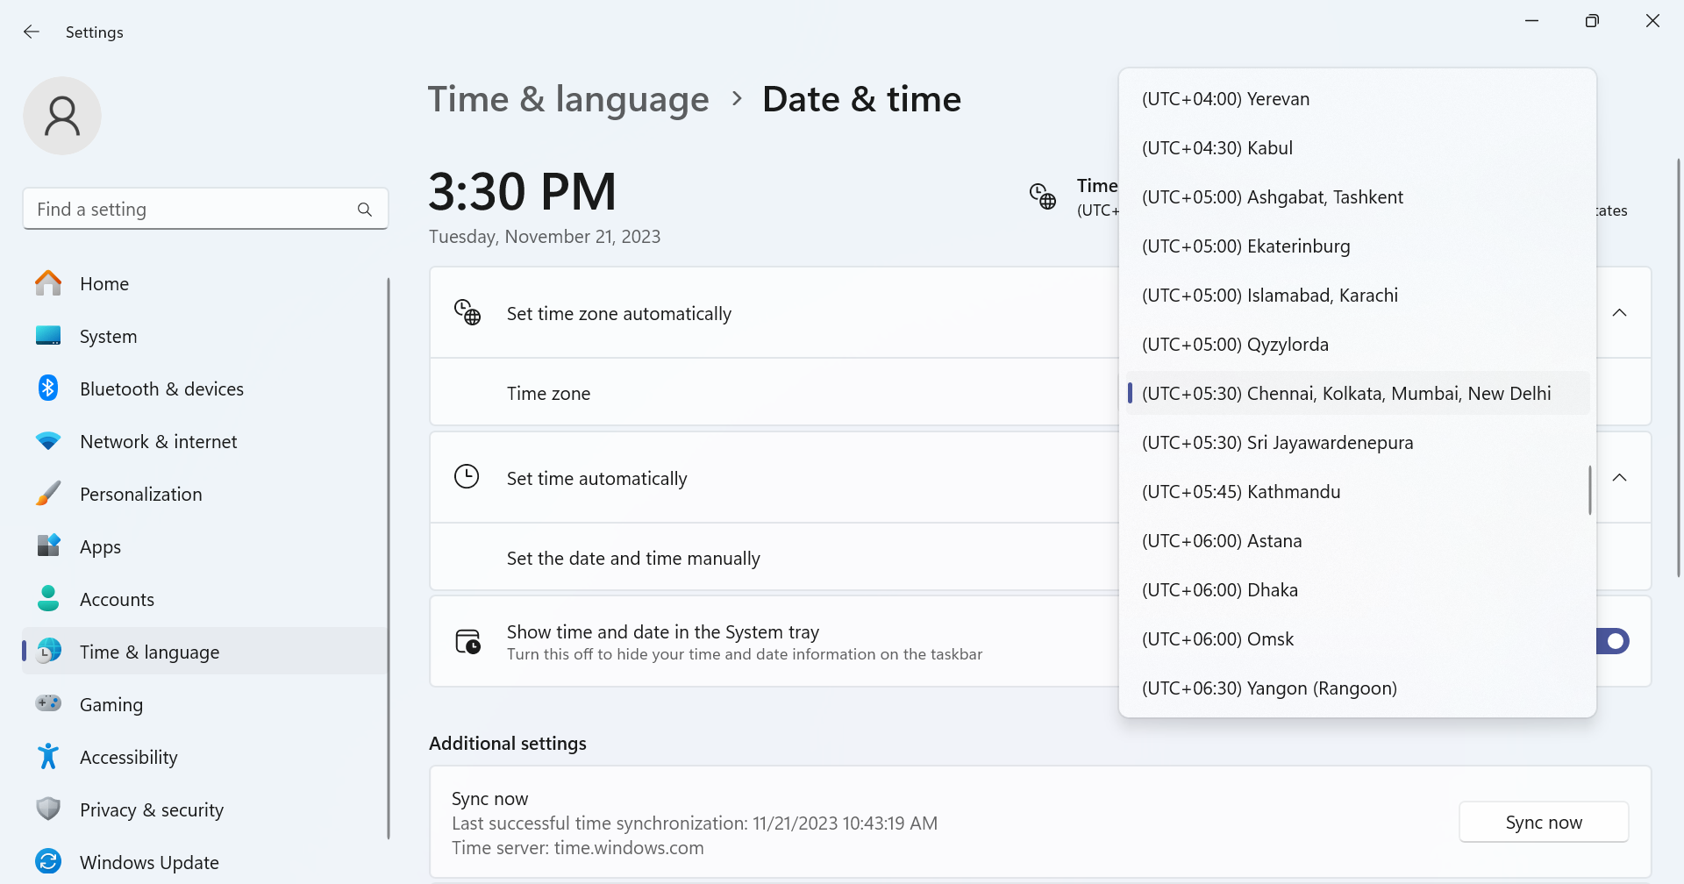Collapse the Set time automatically section
Viewport: 1684px width, 884px height.
(1619, 478)
